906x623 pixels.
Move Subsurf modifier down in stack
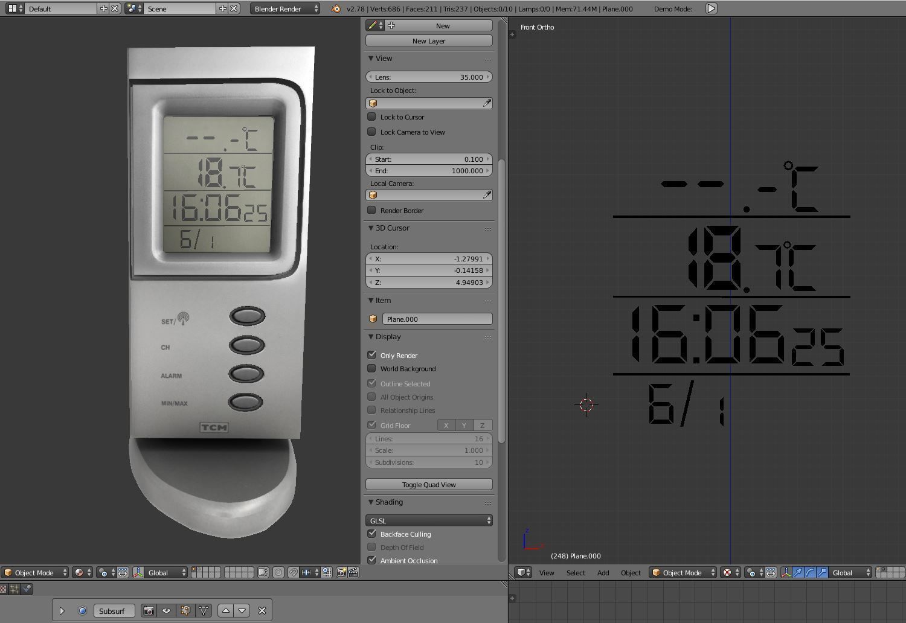pos(242,611)
